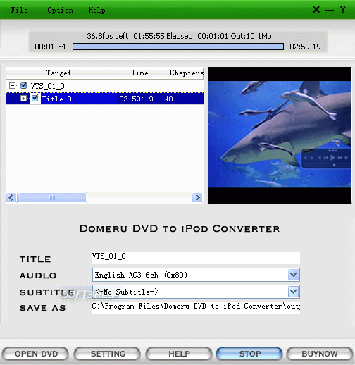Viewport: 355px width, 365px height.
Task: Close the converter with the X icon
Action: 316,9
